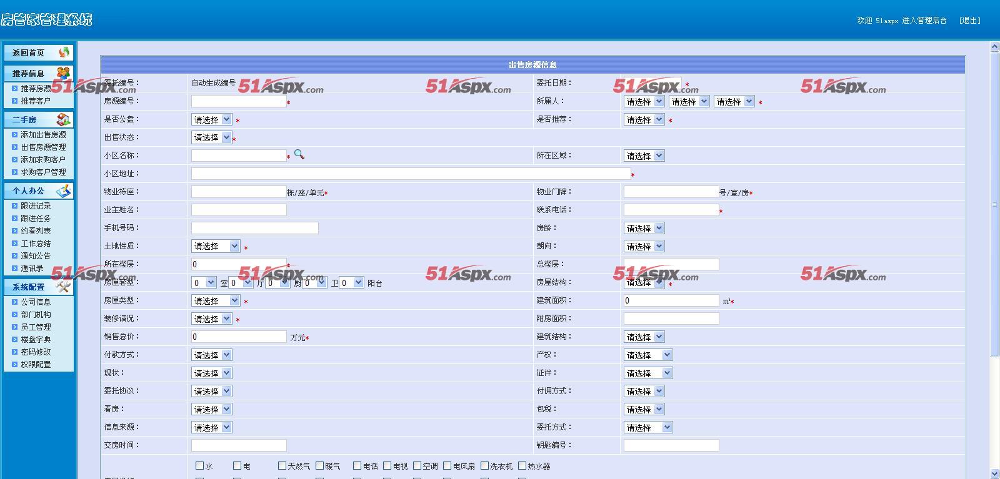The image size is (1000, 479).
Task: Open the 房龄 dropdown
Action: pyautogui.click(x=644, y=228)
